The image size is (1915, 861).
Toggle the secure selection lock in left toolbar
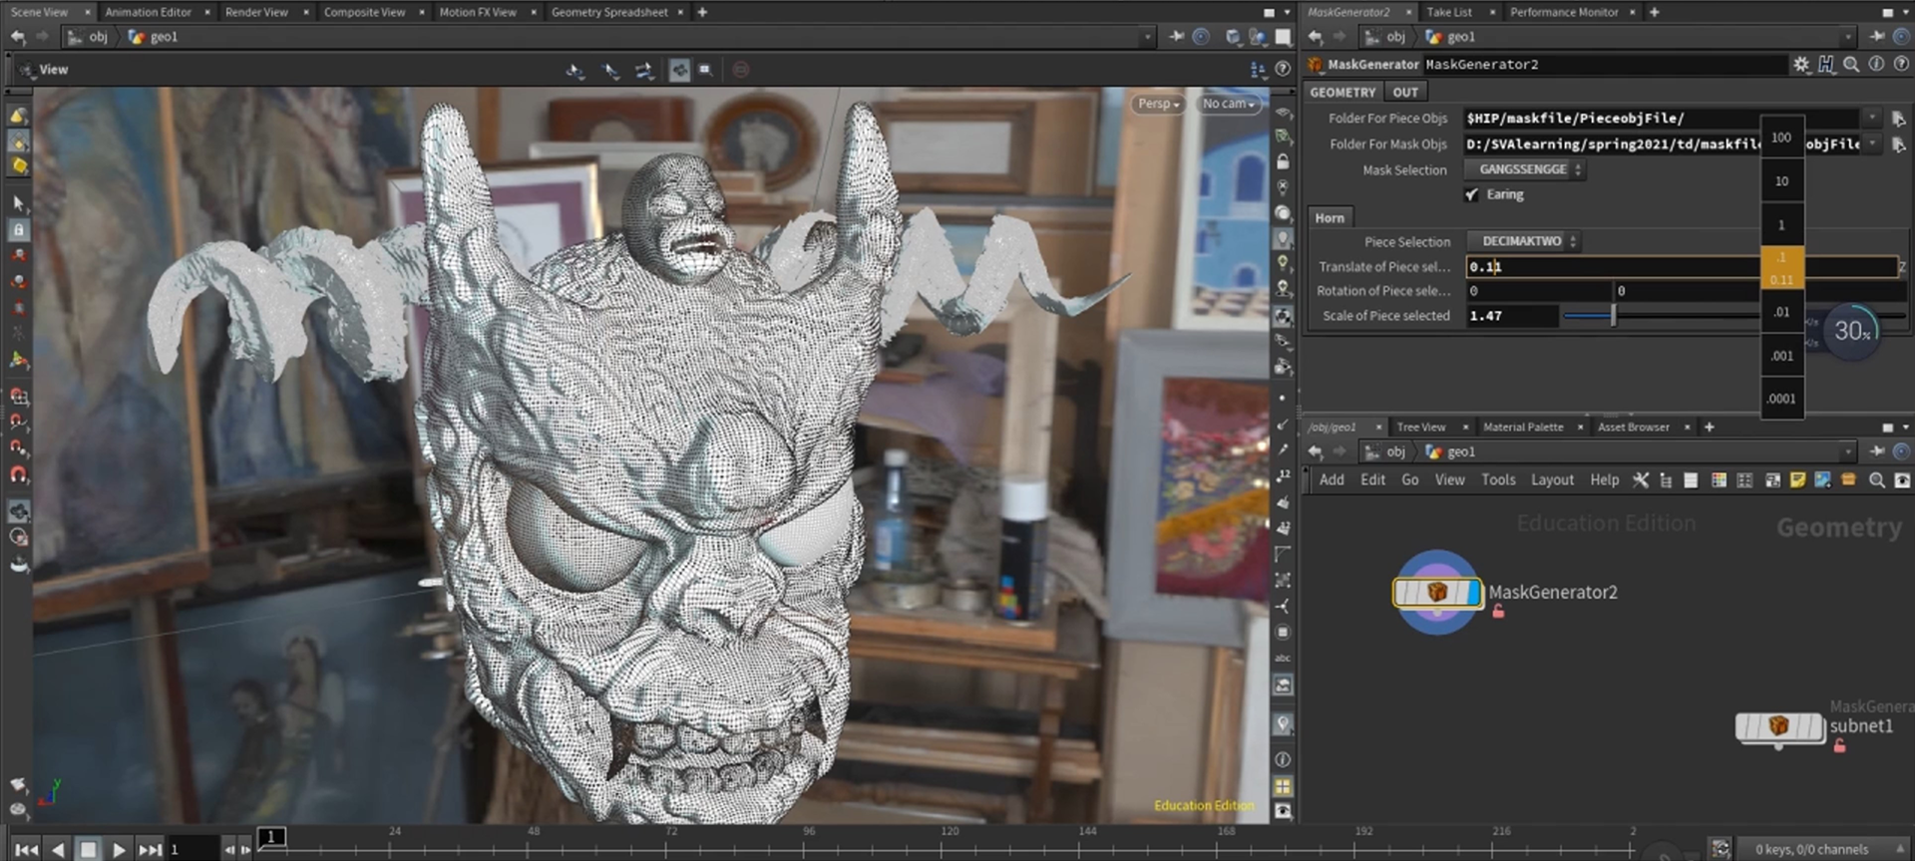tap(18, 229)
